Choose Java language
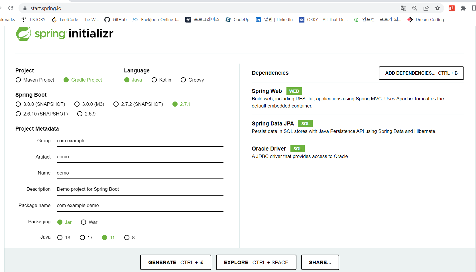The image size is (476, 272). pos(133,80)
